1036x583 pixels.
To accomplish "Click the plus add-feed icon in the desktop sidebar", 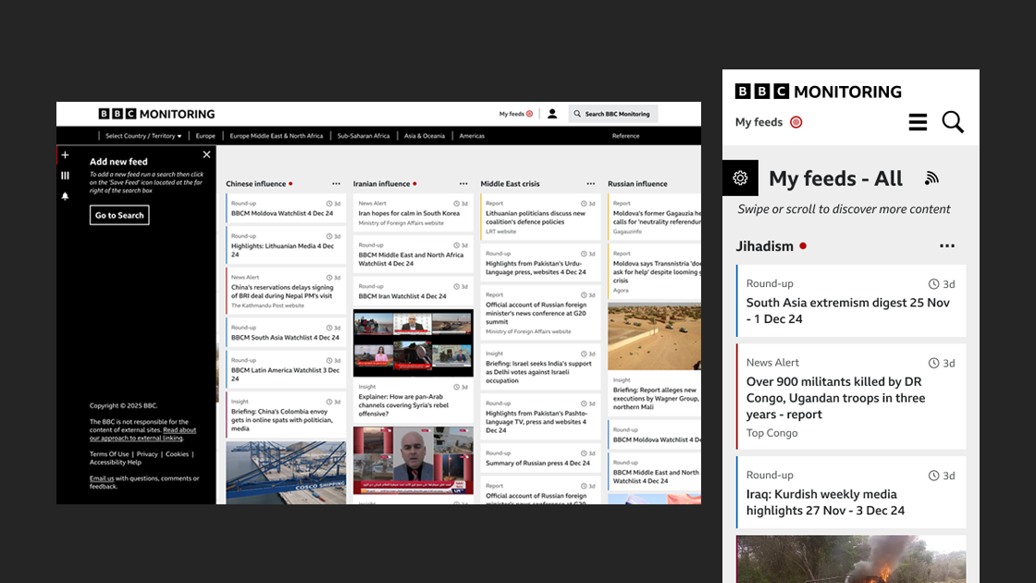I will (65, 155).
